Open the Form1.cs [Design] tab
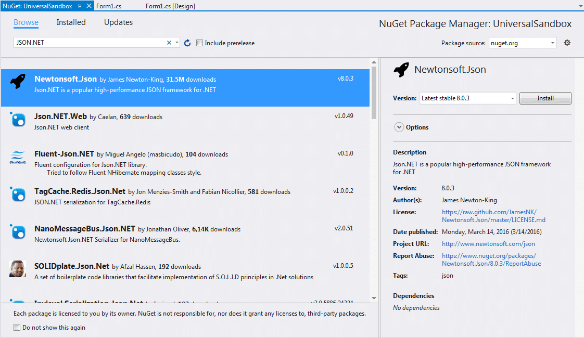Image resolution: width=584 pixels, height=338 pixels. (170, 6)
